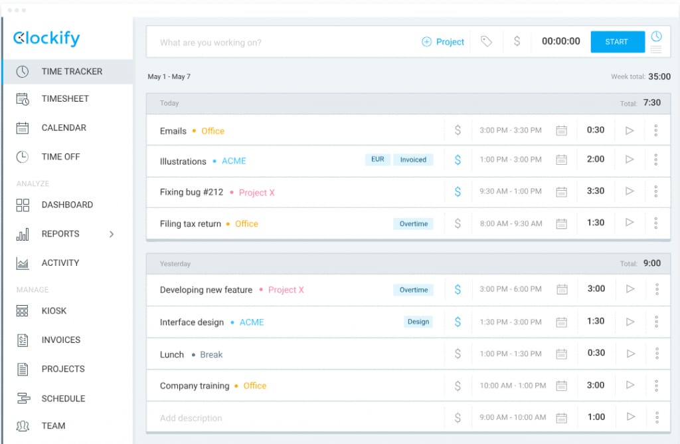This screenshot has height=444, width=680.
Task: Toggle billable on Developing new feature entry
Action: [458, 289]
